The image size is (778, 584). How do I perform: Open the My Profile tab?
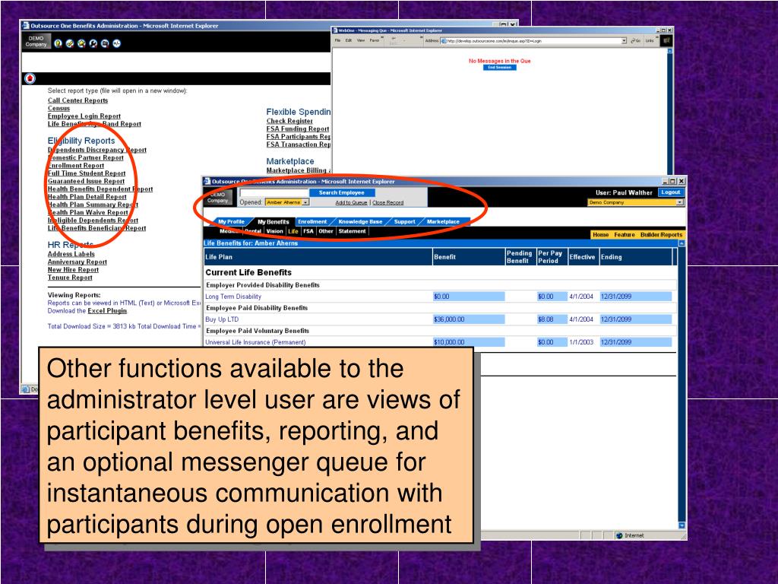pyautogui.click(x=232, y=222)
